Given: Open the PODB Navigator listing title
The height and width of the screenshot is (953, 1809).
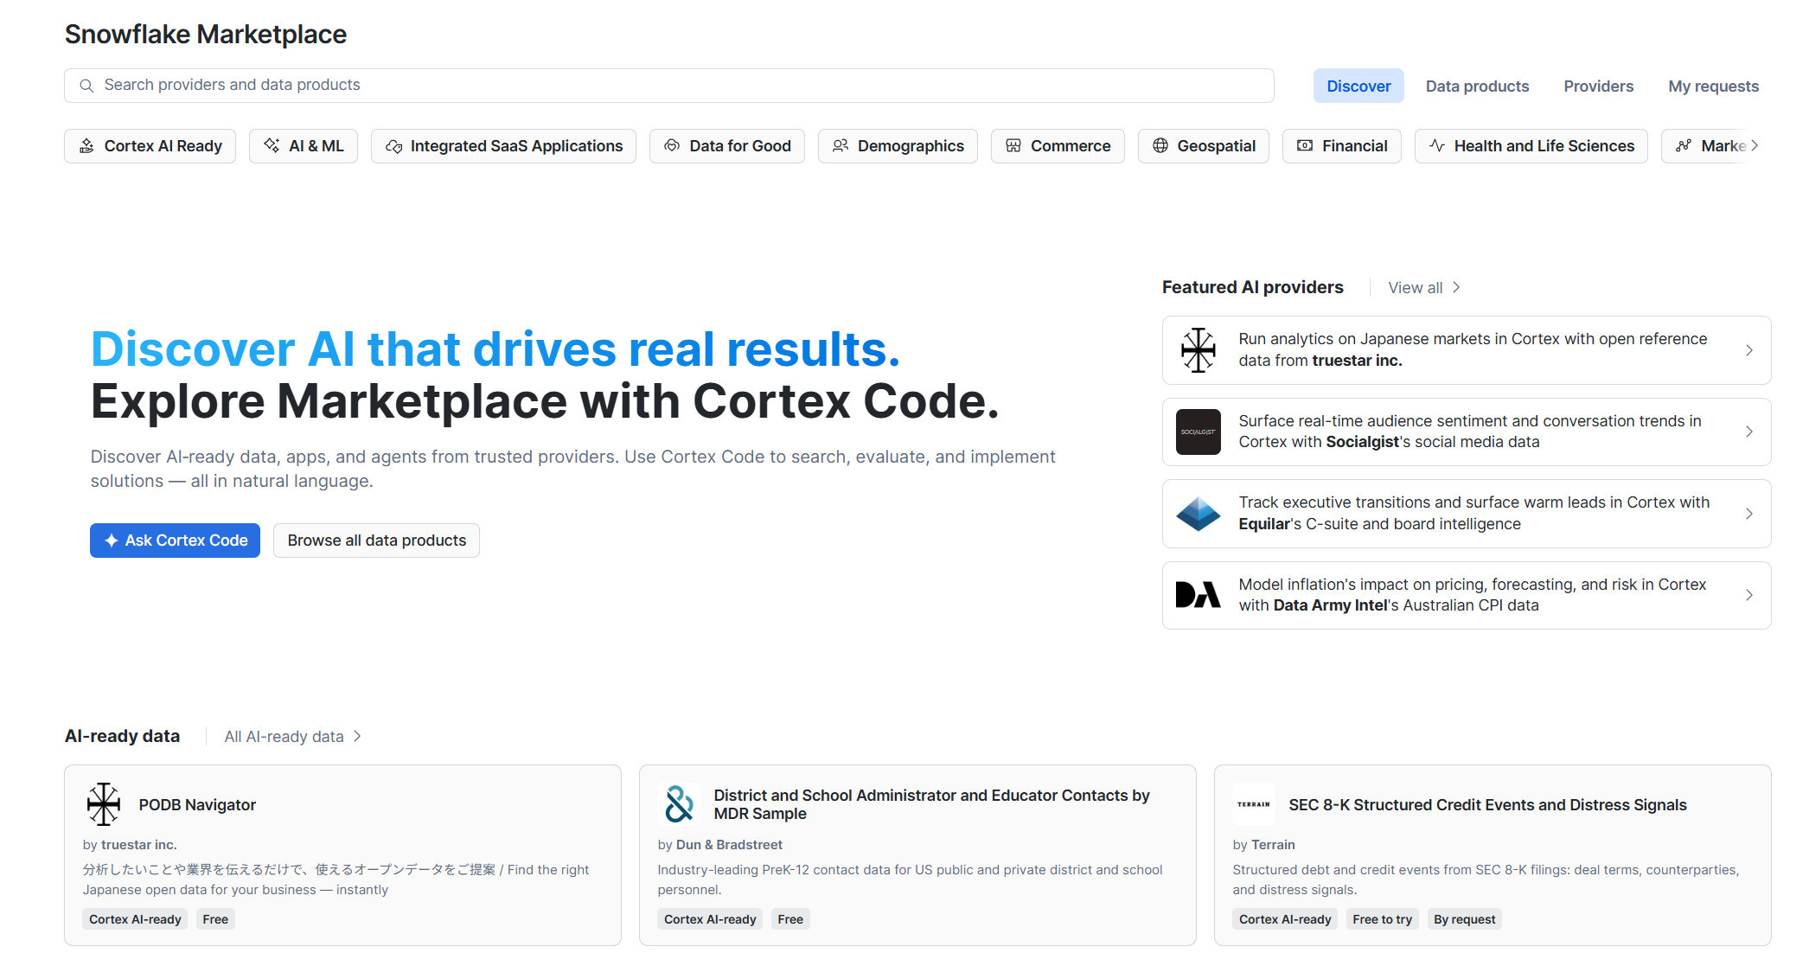Looking at the screenshot, I should [x=197, y=804].
